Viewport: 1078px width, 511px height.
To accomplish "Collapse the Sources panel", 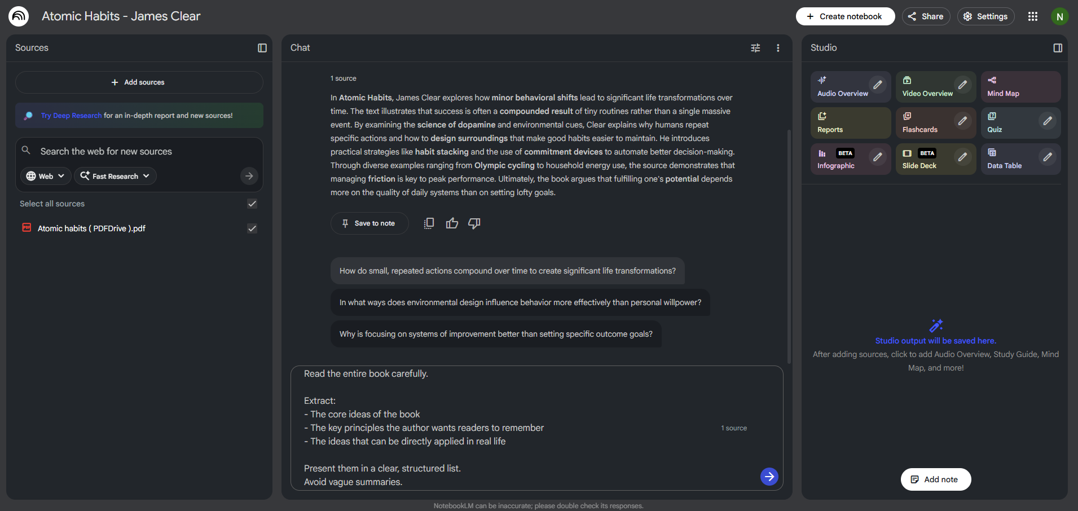I will pos(262,48).
